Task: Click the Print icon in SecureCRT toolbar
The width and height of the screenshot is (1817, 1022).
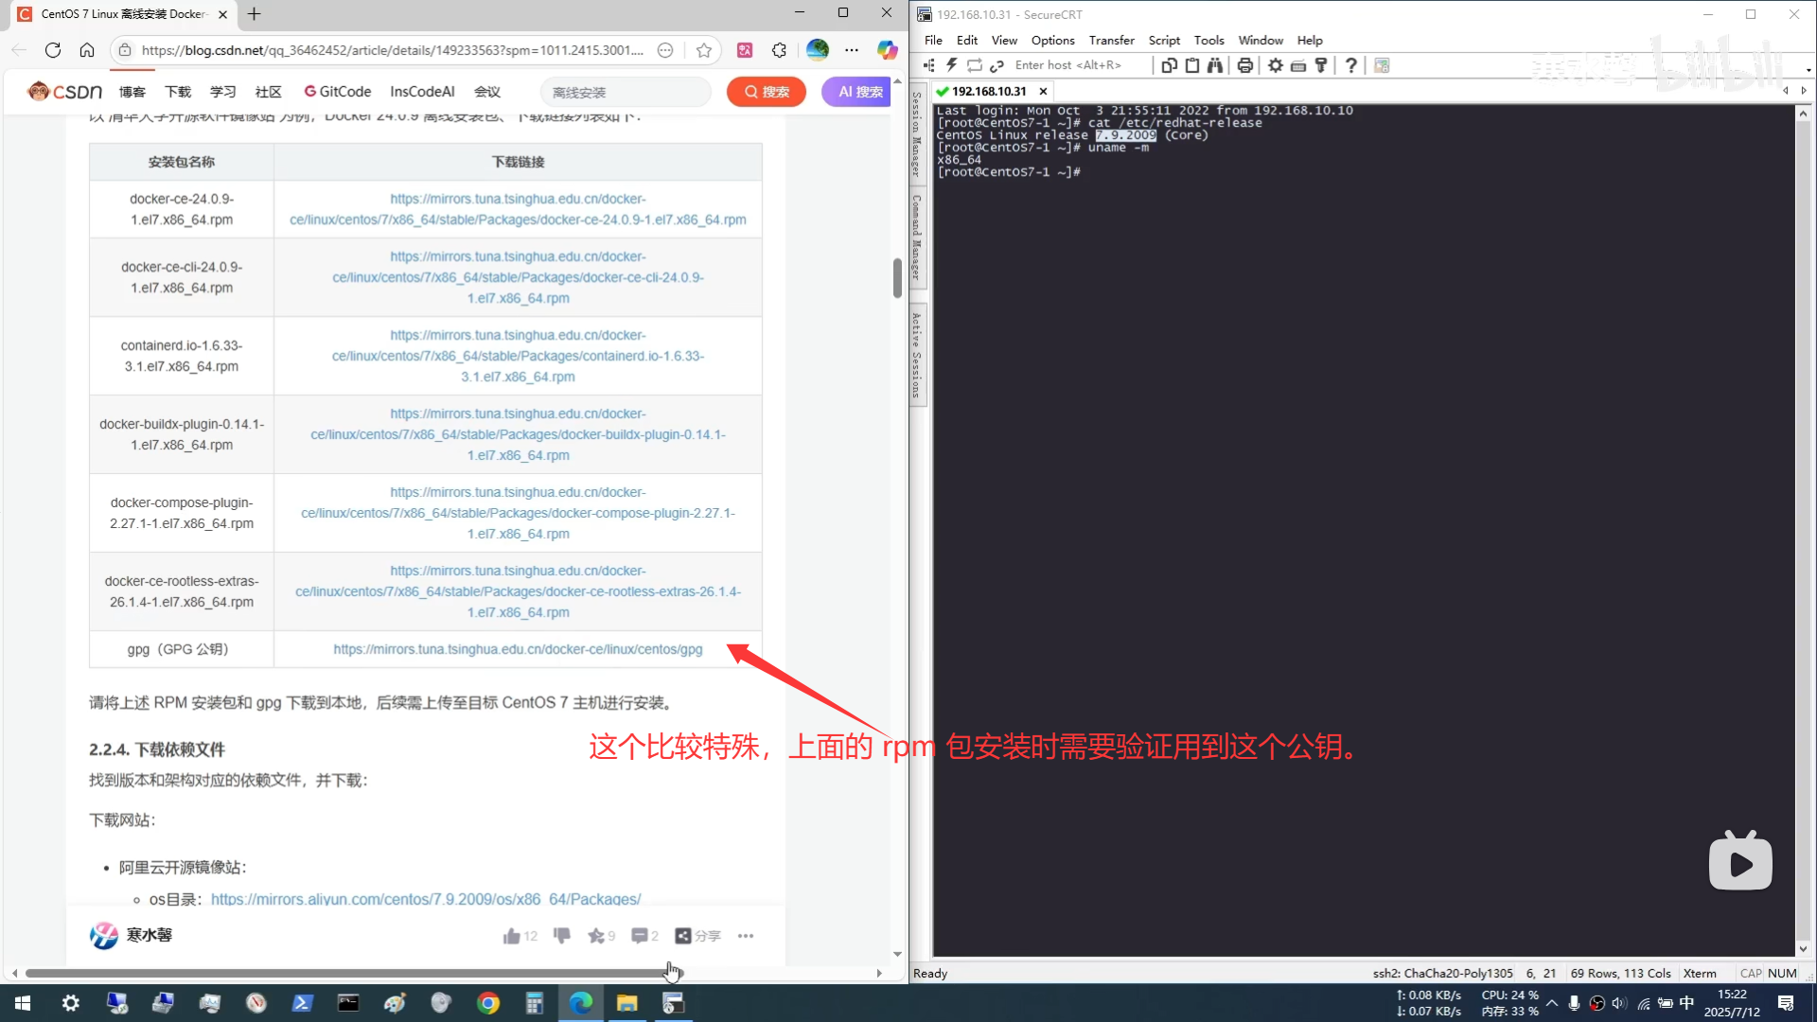Action: [x=1245, y=65]
